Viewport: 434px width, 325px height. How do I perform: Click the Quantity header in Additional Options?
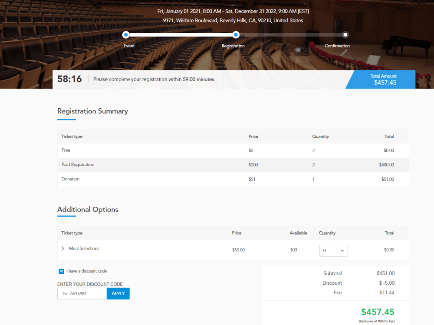tap(327, 233)
